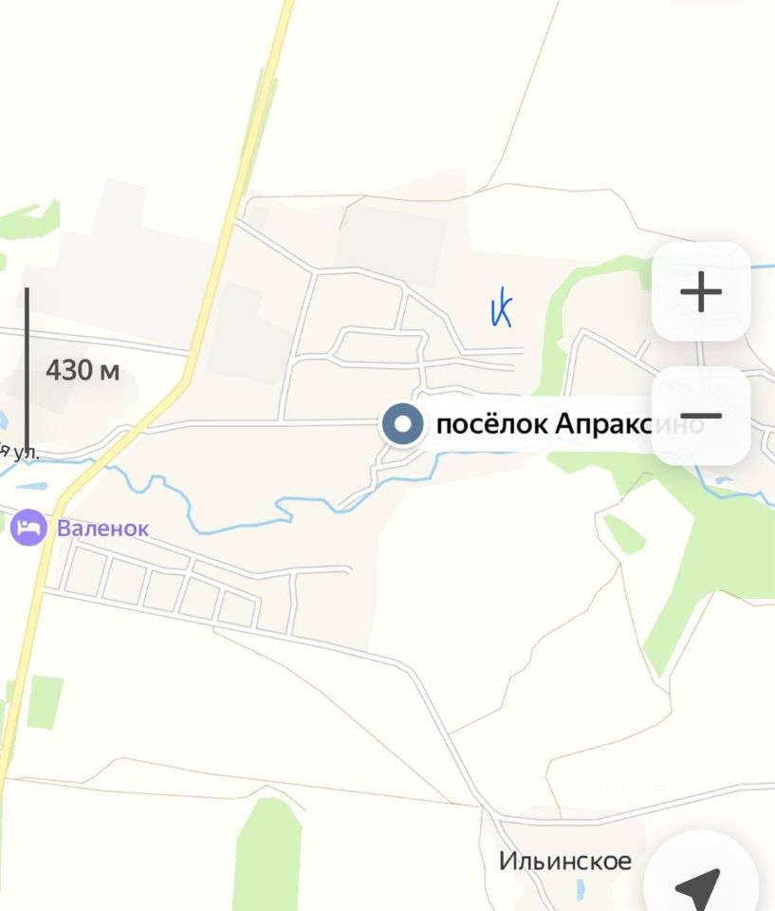
Task: Tap the blue handwritten K mark
Action: [x=502, y=307]
